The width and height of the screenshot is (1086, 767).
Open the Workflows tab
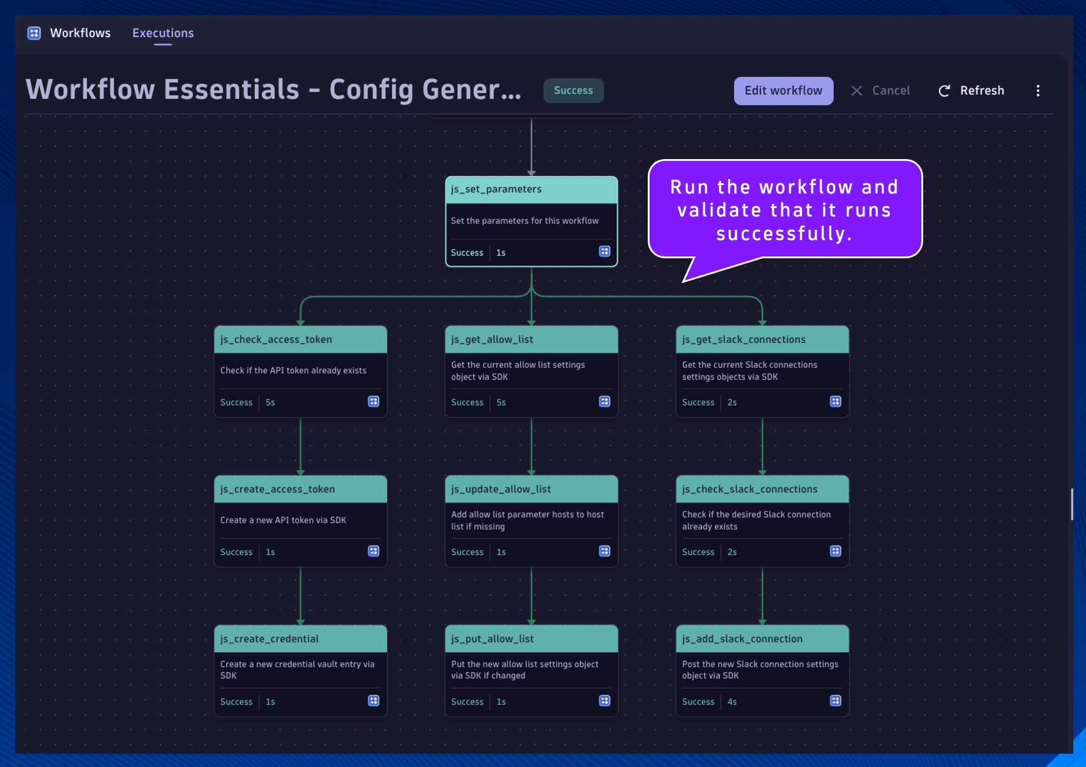pyautogui.click(x=80, y=33)
